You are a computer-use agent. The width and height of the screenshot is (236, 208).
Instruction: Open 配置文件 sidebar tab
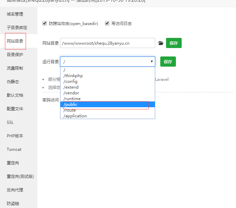point(19,109)
